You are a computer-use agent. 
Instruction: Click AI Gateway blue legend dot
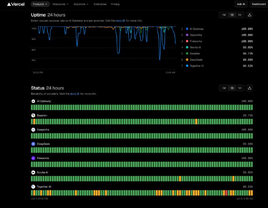(187, 29)
